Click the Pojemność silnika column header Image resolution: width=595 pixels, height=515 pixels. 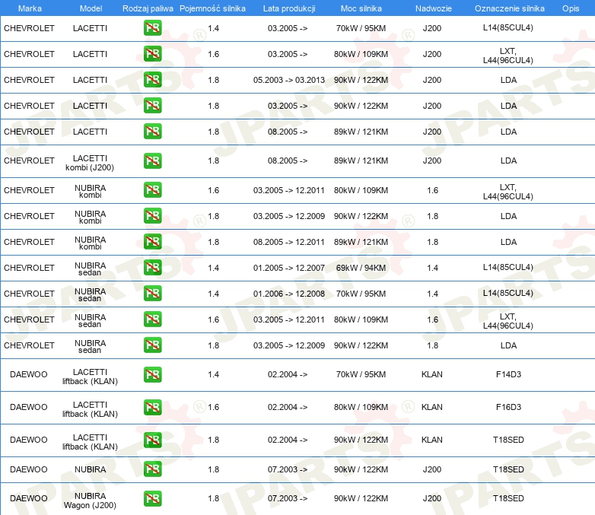[212, 8]
